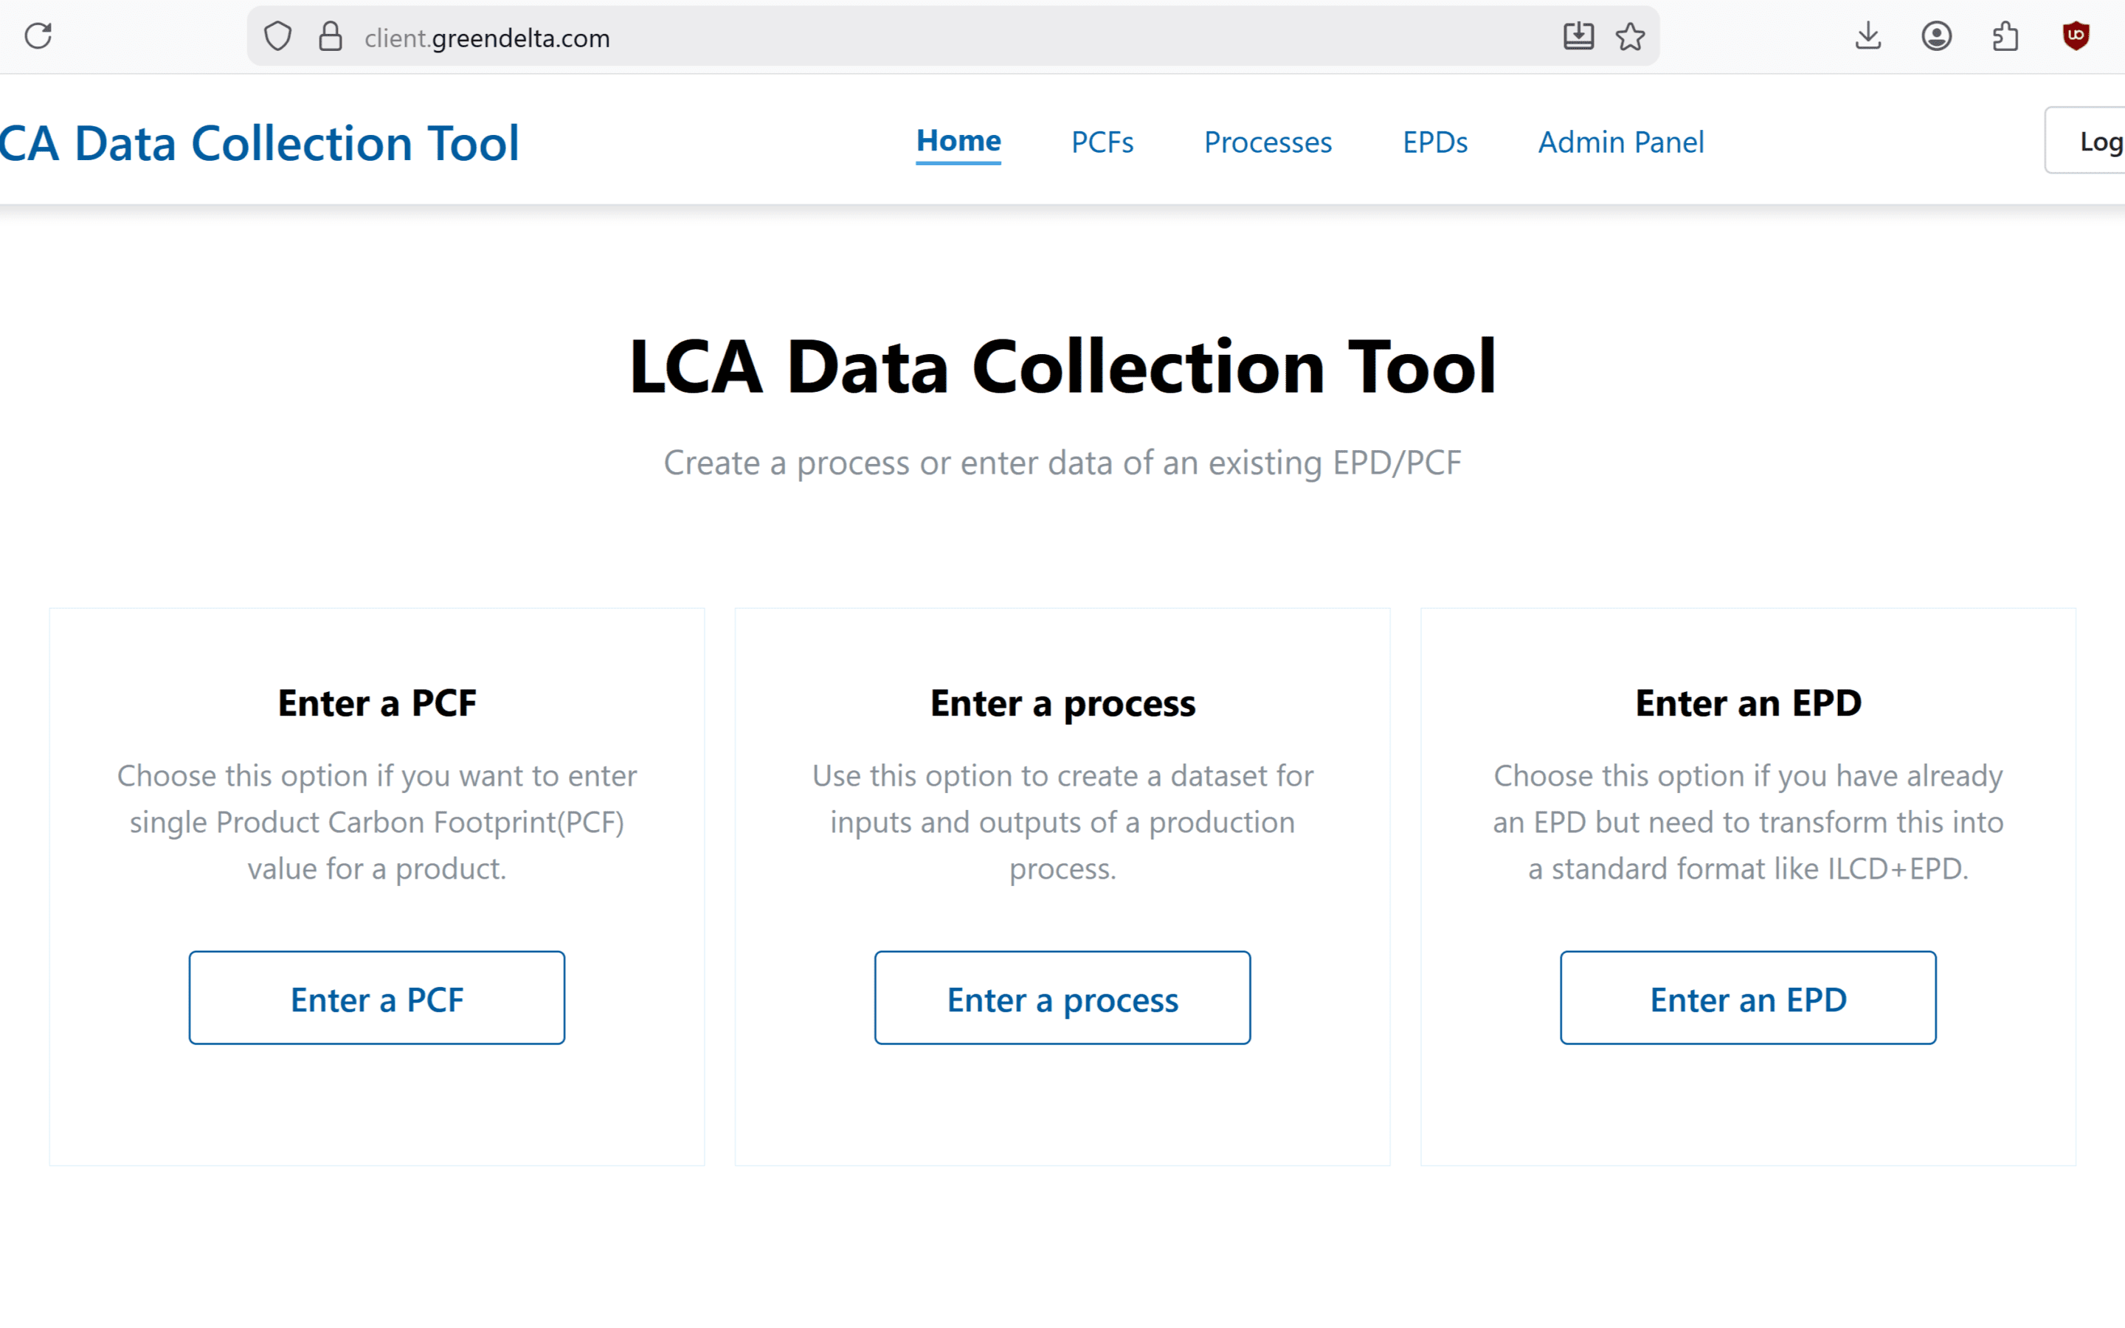Open the Firefox account profile icon
The height and width of the screenshot is (1328, 2125).
pyautogui.click(x=1936, y=36)
